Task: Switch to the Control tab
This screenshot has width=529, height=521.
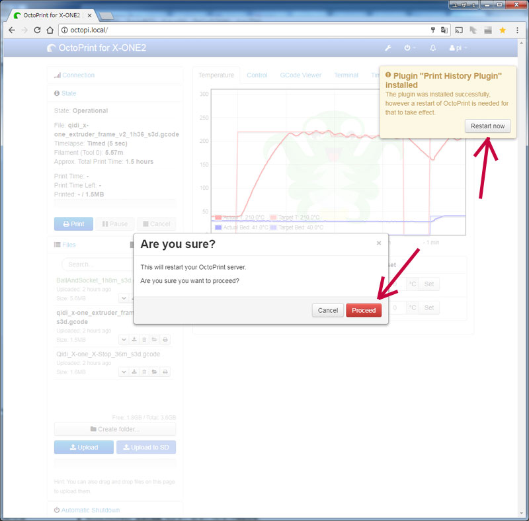Action: pyautogui.click(x=257, y=75)
